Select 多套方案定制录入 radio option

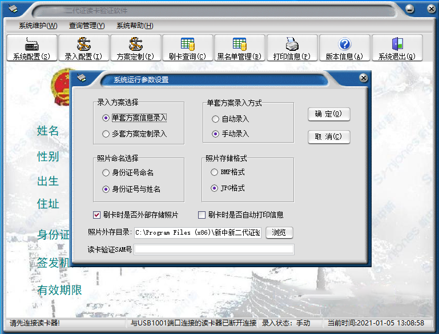point(105,134)
